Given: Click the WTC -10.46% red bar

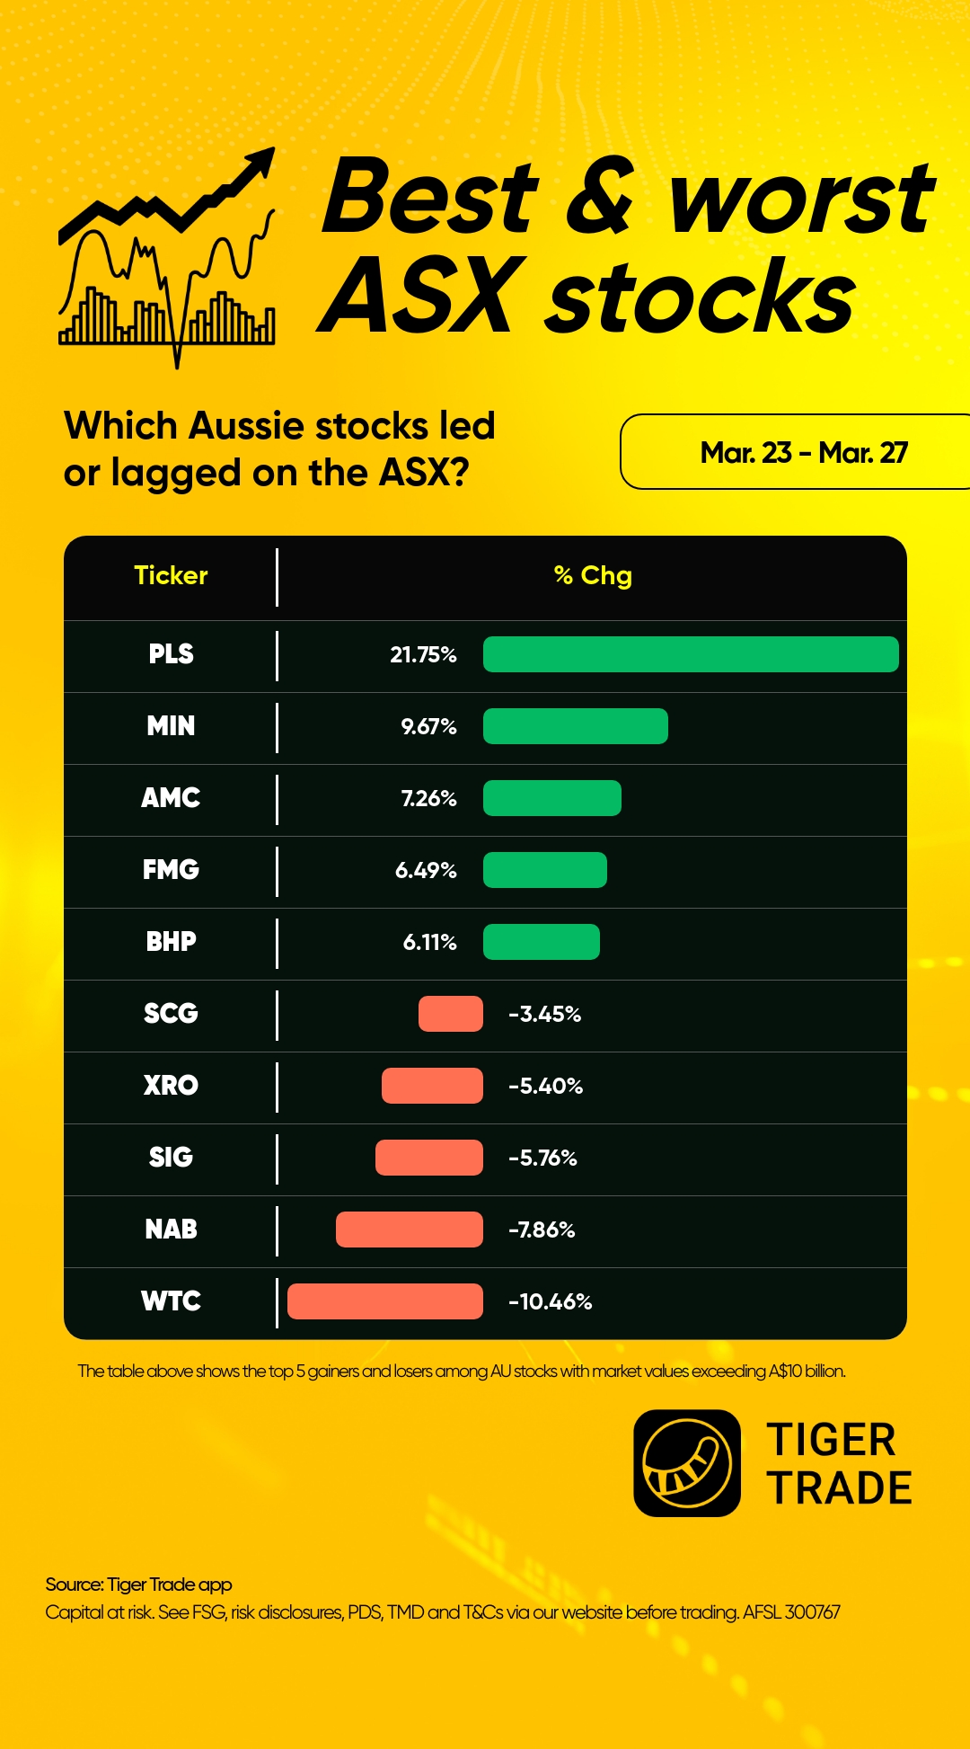Looking at the screenshot, I should pyautogui.click(x=385, y=1301).
